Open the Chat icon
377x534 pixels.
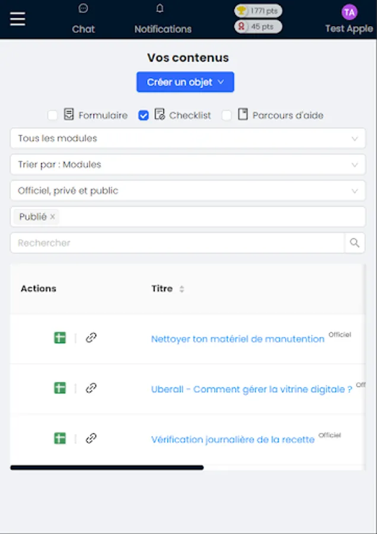84,9
